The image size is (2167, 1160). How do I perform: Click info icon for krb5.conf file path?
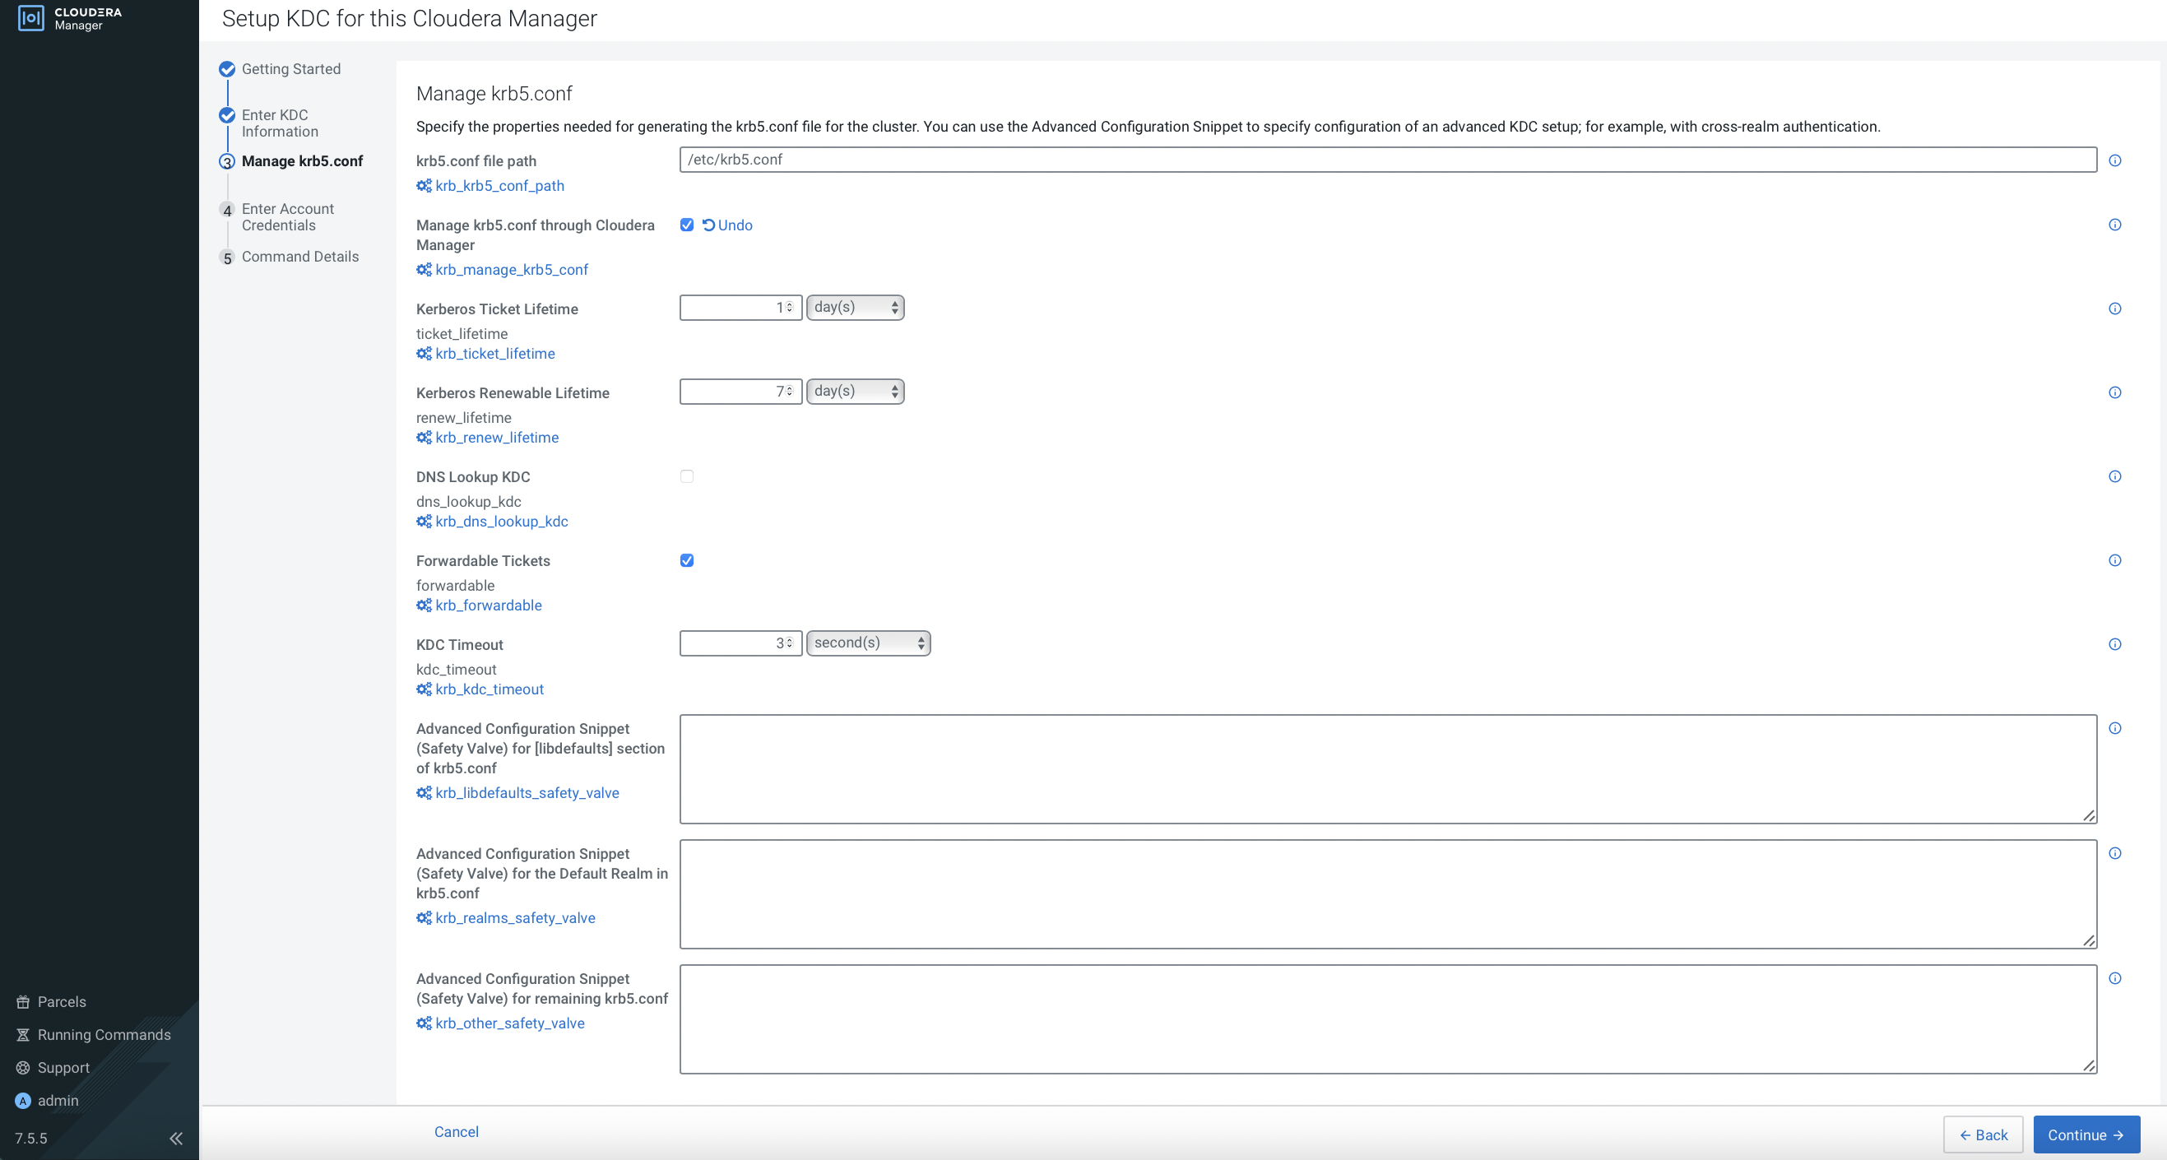(x=2114, y=160)
